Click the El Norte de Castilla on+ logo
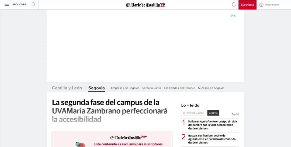 pos(129,137)
